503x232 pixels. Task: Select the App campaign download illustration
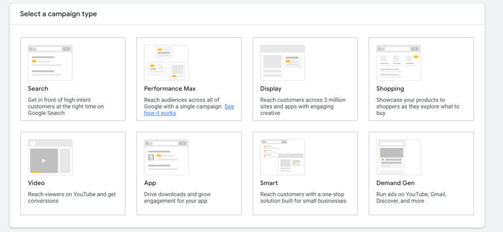(x=166, y=157)
